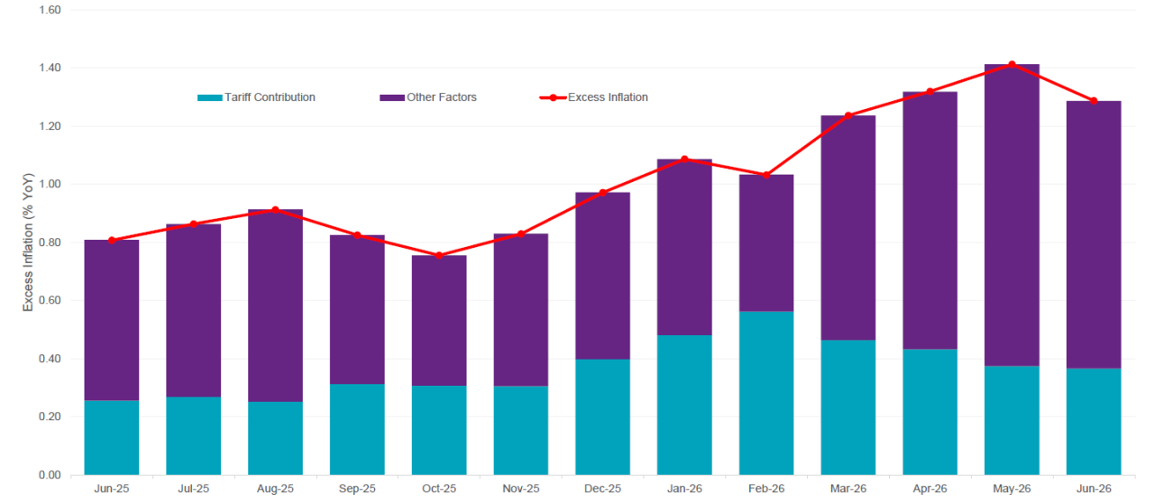Click the Tariff Contribution legend entry

coord(256,97)
